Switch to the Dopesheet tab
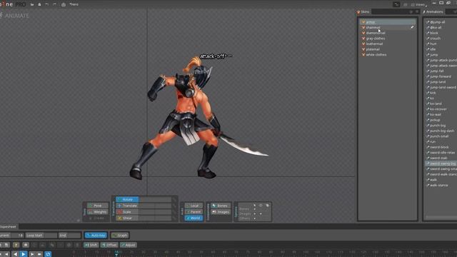457x257 pixels. [8, 227]
